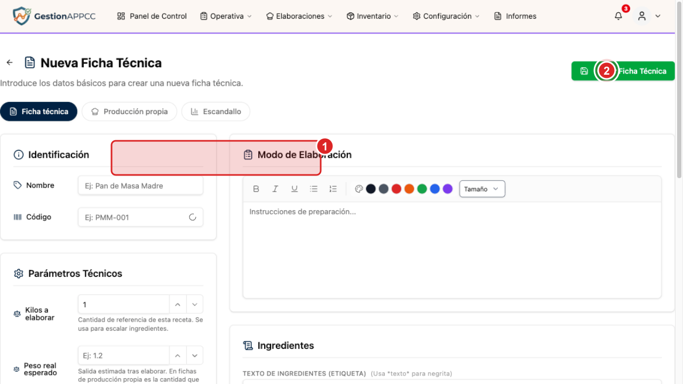
Task: Pick the red text color
Action: coord(396,189)
